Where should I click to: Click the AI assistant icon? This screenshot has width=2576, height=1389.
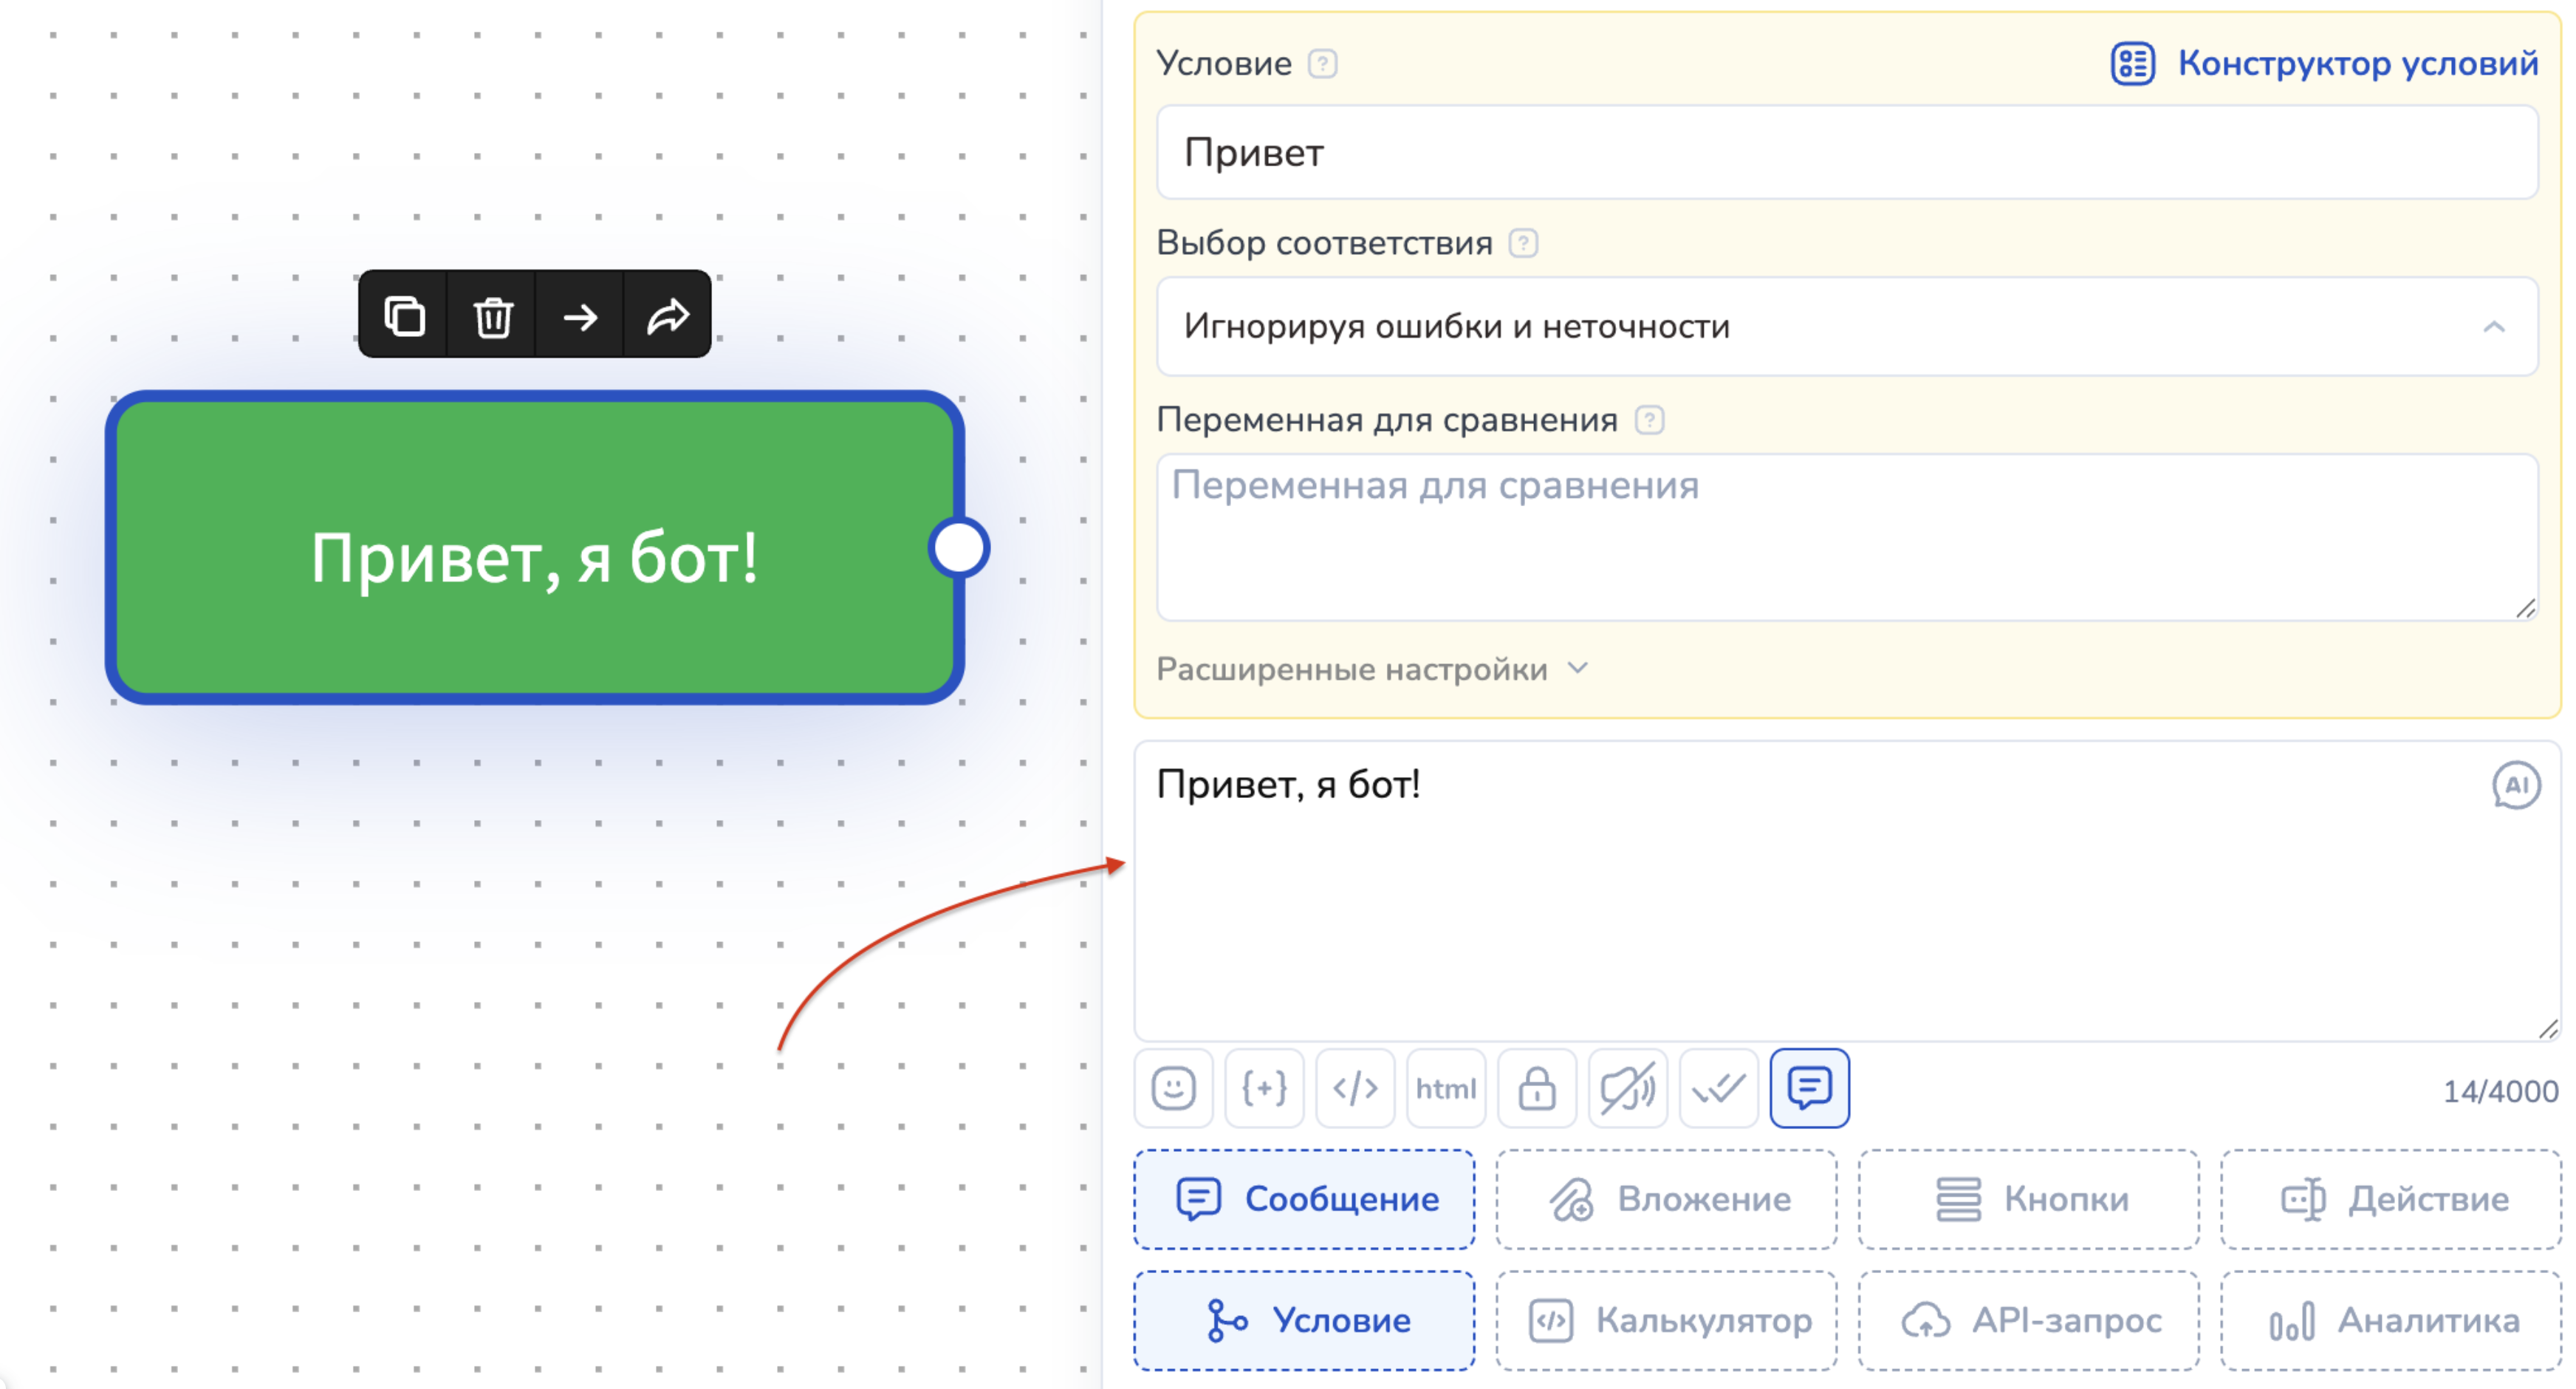pyautogui.click(x=2515, y=785)
